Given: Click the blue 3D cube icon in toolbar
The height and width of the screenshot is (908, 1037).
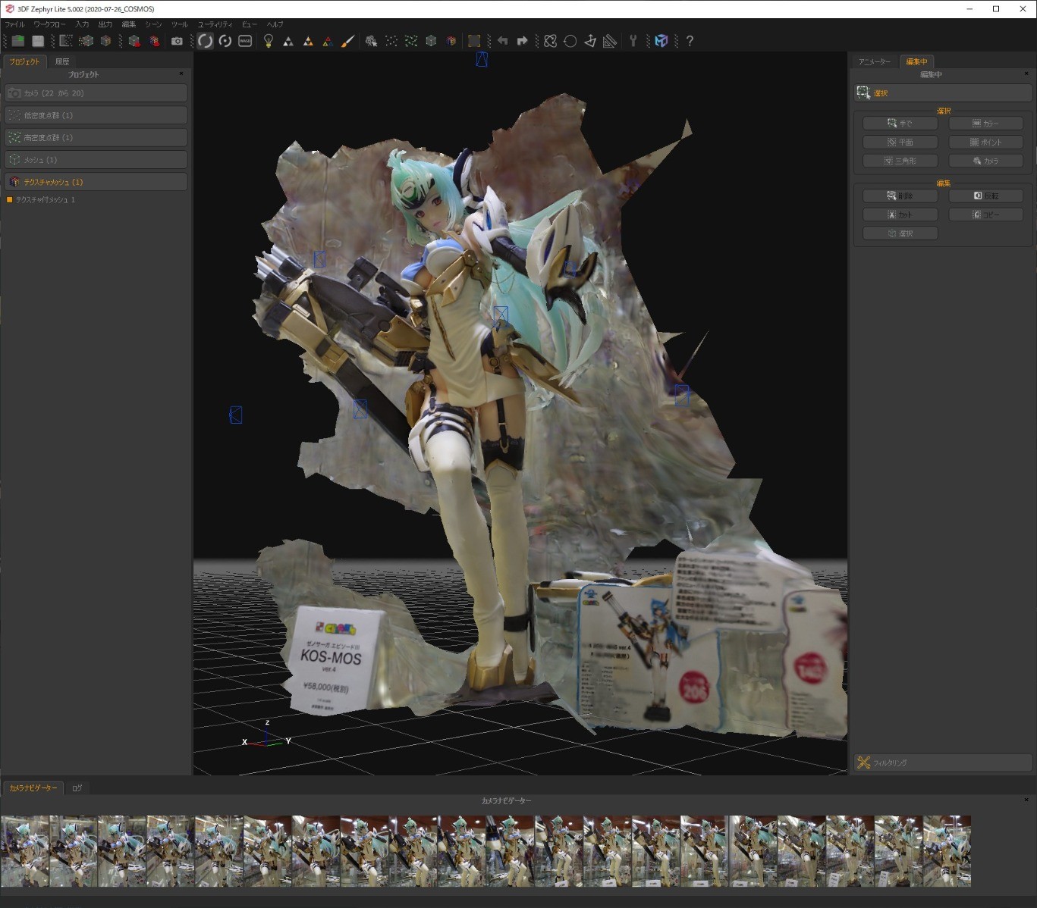Looking at the screenshot, I should point(661,41).
